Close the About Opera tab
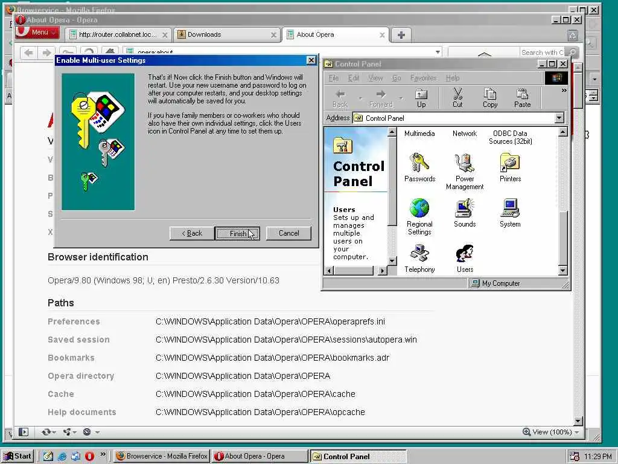The height and width of the screenshot is (464, 618). [x=382, y=35]
